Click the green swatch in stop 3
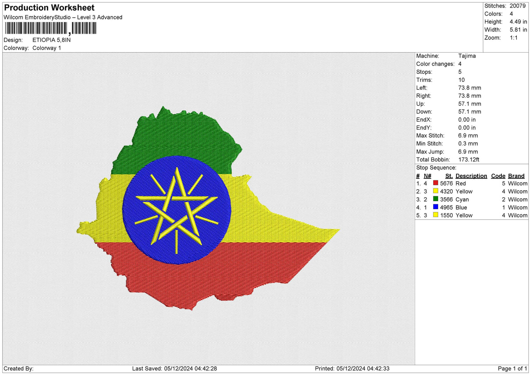The width and height of the screenshot is (531, 375). (x=435, y=199)
